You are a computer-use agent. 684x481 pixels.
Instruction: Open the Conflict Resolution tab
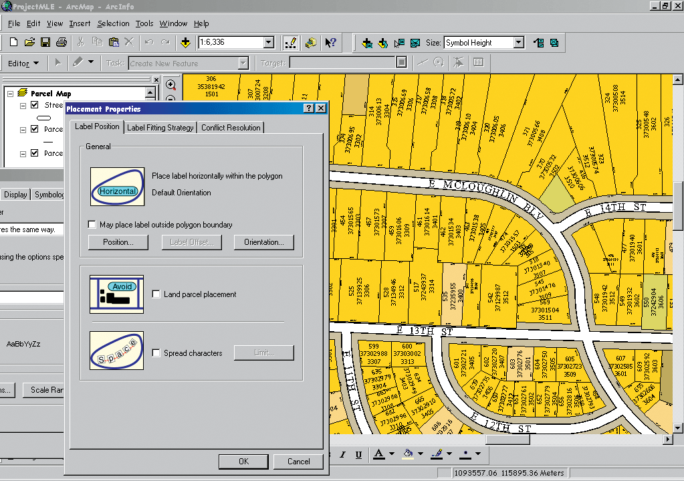231,128
